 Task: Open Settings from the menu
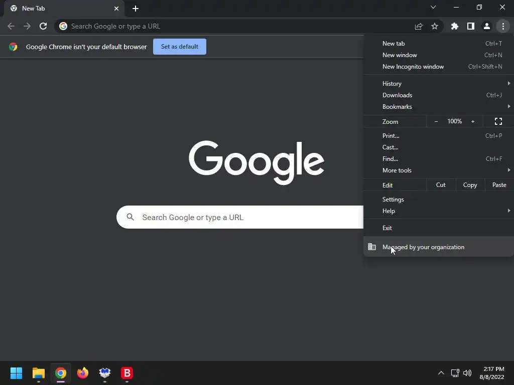439,200
